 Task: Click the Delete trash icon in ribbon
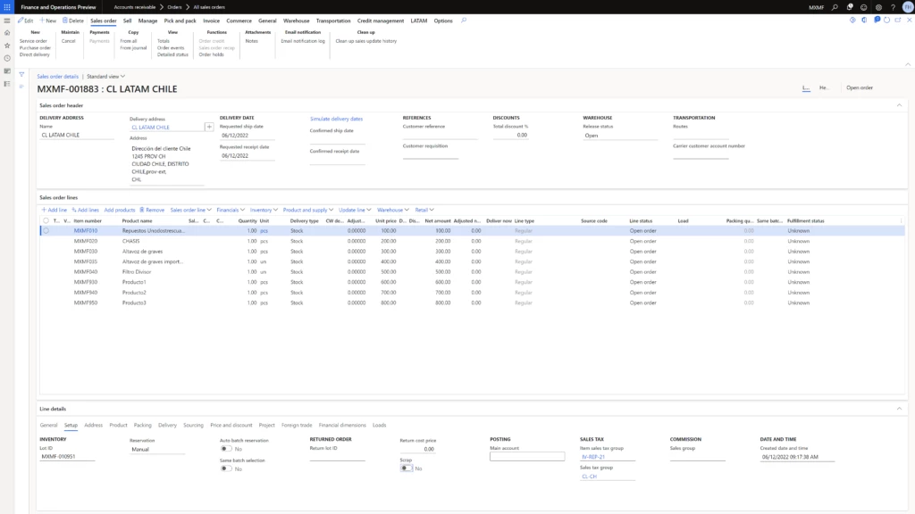click(71, 21)
